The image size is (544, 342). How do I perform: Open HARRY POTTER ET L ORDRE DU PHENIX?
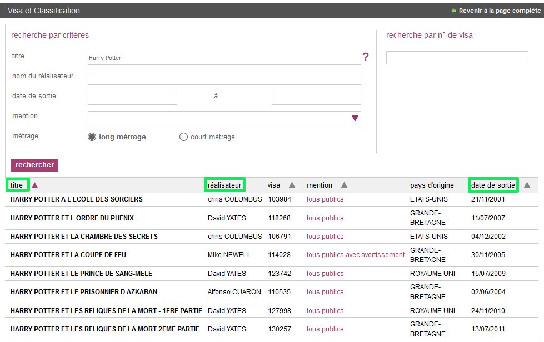tap(72, 218)
